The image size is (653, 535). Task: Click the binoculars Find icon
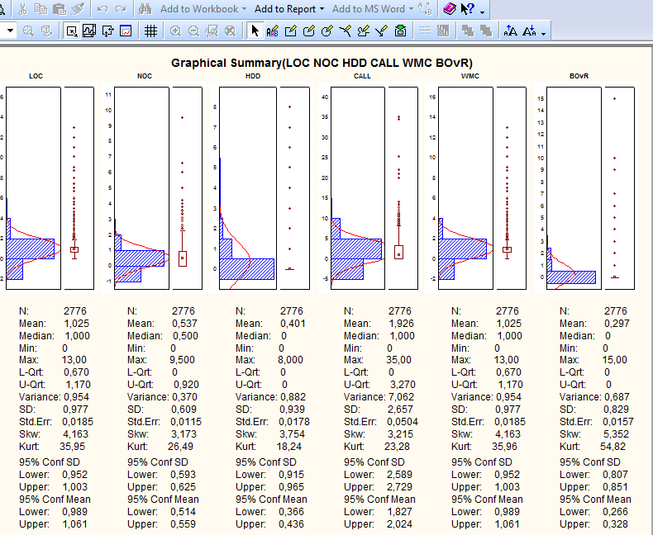point(145,9)
